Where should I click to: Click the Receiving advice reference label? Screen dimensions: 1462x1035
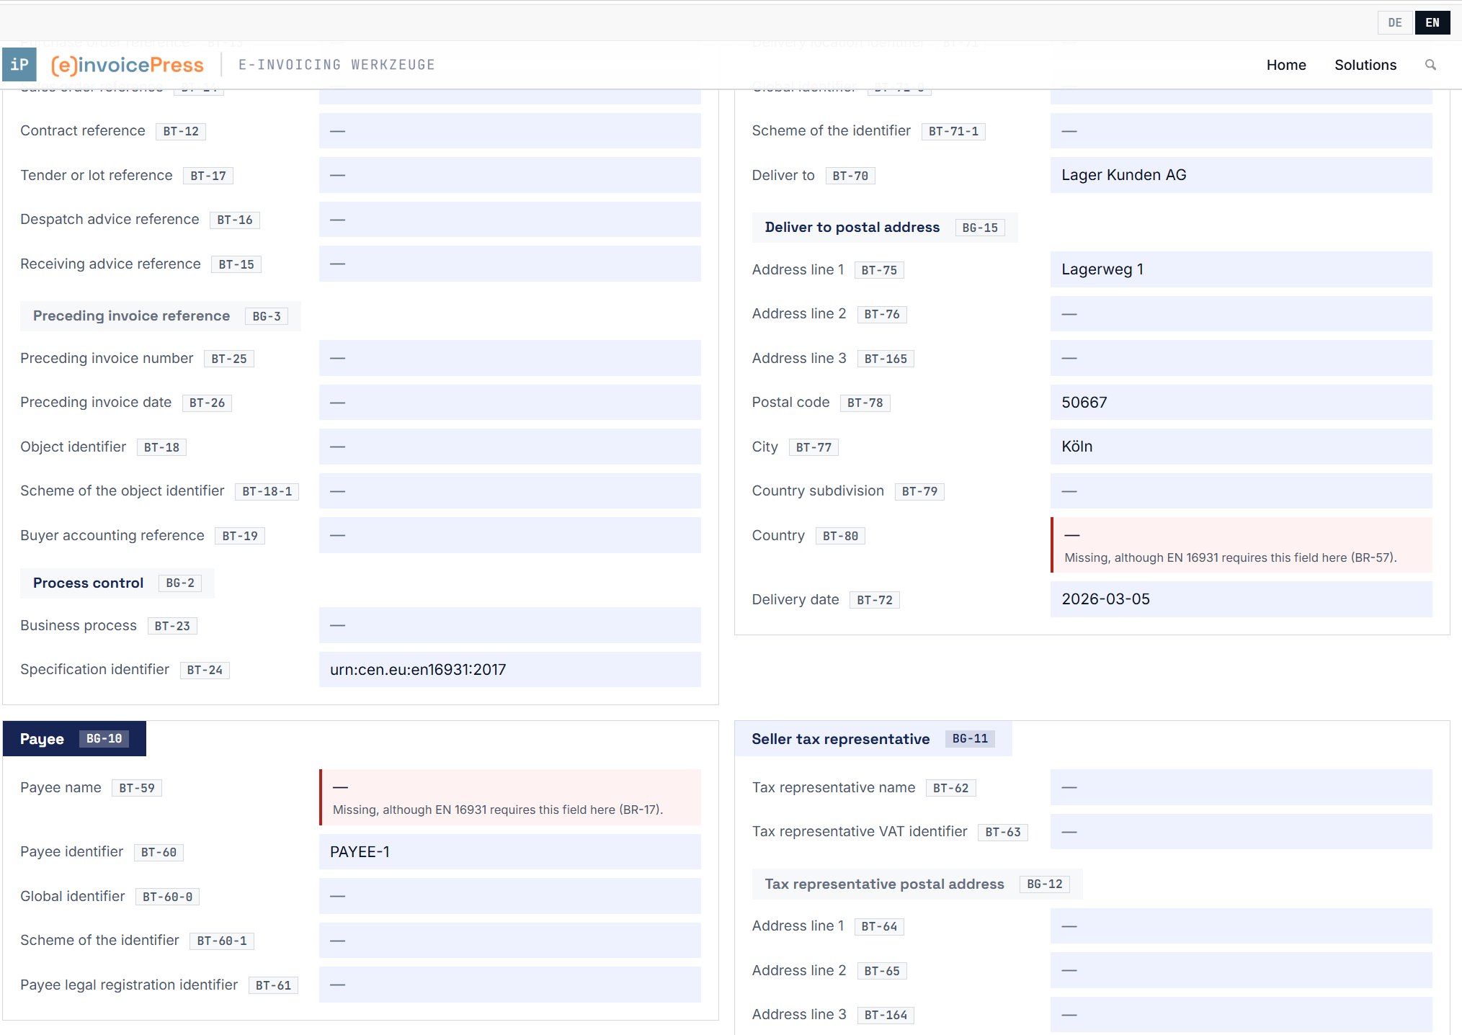tap(110, 264)
